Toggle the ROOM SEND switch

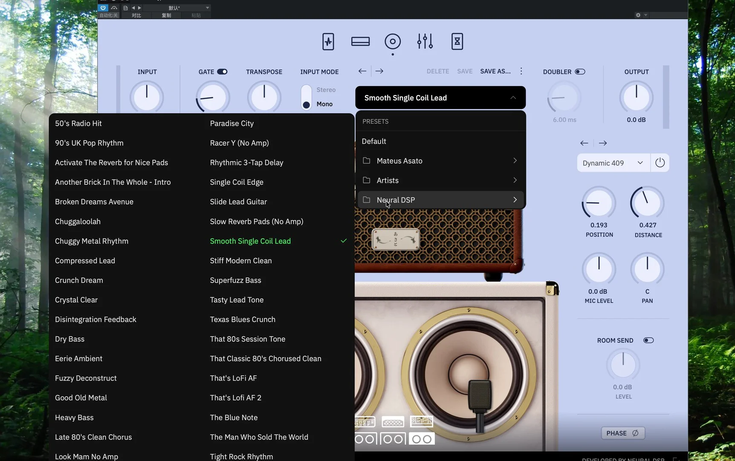pyautogui.click(x=648, y=340)
